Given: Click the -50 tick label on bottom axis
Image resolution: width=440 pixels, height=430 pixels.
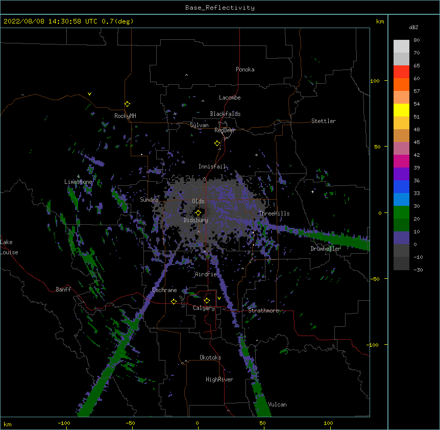Looking at the screenshot, I should click(x=130, y=423).
